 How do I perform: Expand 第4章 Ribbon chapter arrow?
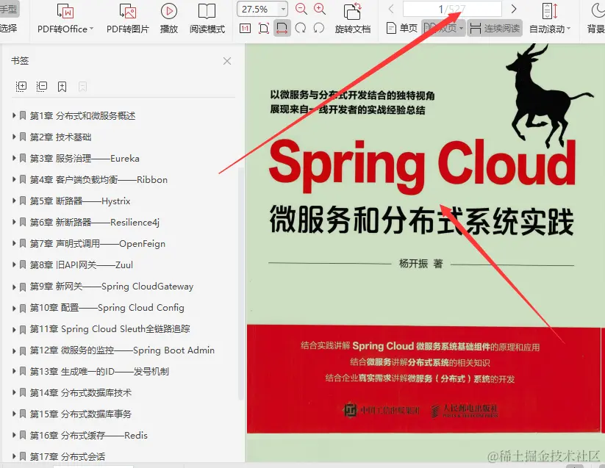(14, 179)
